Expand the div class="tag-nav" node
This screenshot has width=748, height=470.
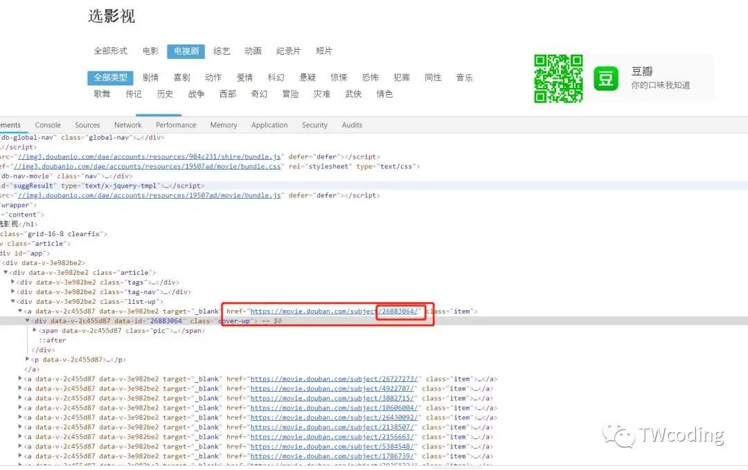click(13, 291)
